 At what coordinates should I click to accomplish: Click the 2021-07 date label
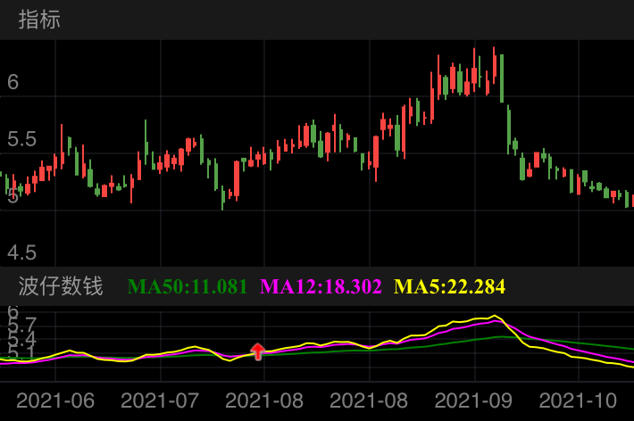[x=158, y=401]
